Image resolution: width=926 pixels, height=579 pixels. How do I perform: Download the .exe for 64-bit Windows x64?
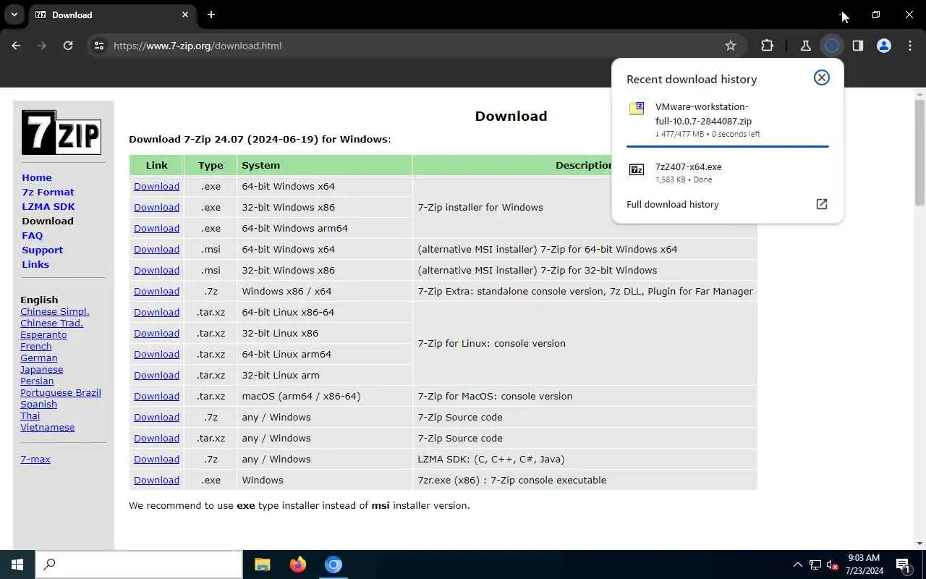click(x=156, y=186)
